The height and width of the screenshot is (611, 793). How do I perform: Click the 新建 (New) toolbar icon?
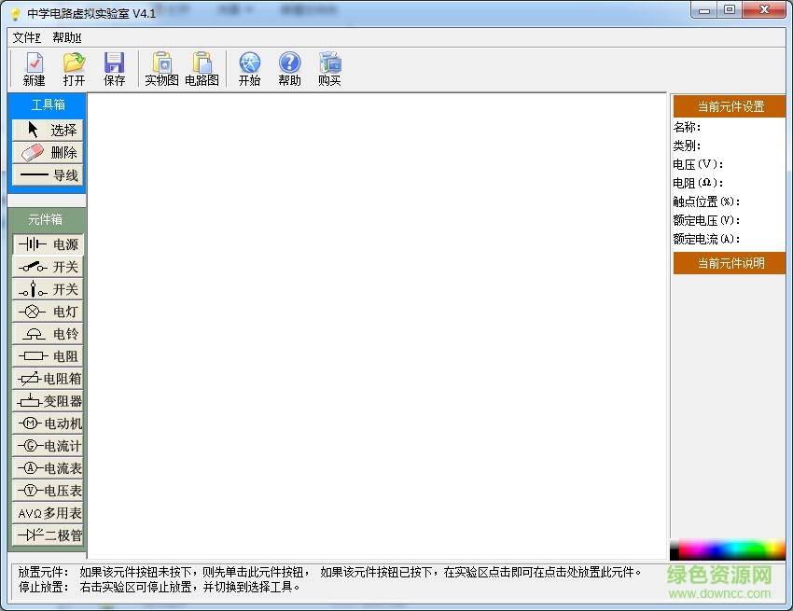[x=34, y=69]
